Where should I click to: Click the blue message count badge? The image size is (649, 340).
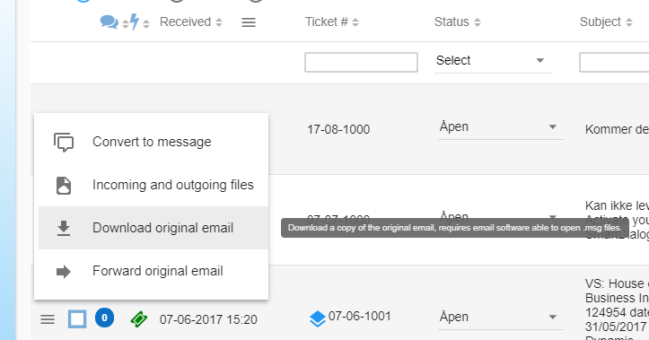[104, 318]
